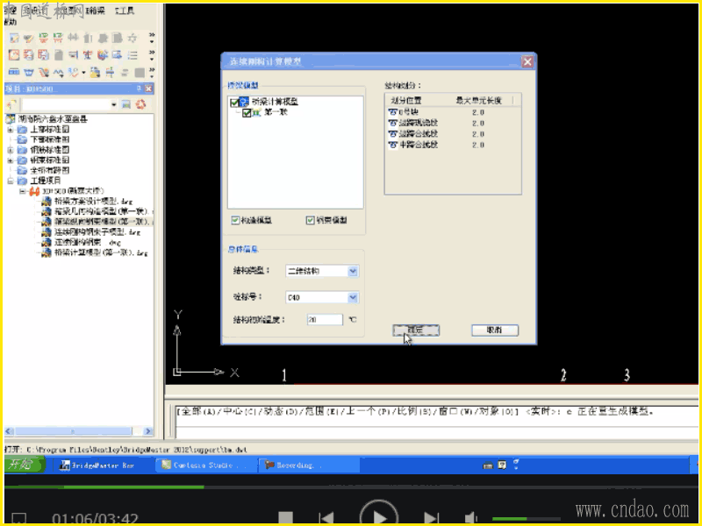Expand the 钢束标准图 folder
The width and height of the screenshot is (702, 526).
11,160
